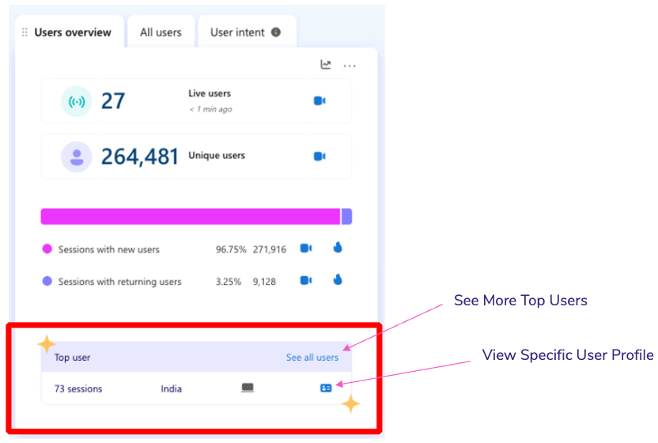
Task: Open heatmaps for sessions with returning users
Action: click(x=338, y=280)
